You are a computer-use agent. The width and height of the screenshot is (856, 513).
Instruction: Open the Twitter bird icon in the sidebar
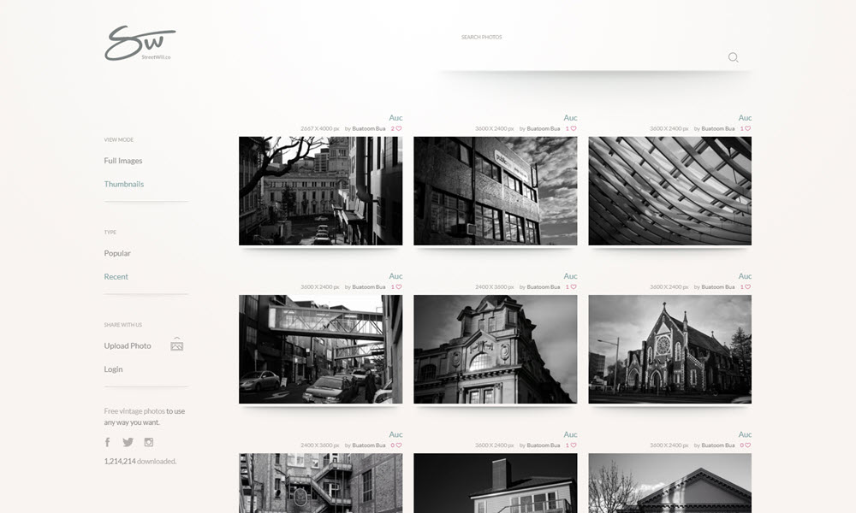128,442
